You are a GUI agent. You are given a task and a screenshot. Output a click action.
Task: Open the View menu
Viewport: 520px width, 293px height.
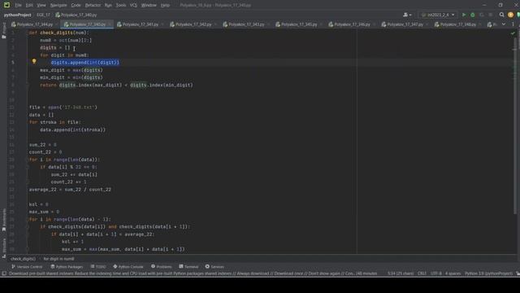[x=41, y=6]
